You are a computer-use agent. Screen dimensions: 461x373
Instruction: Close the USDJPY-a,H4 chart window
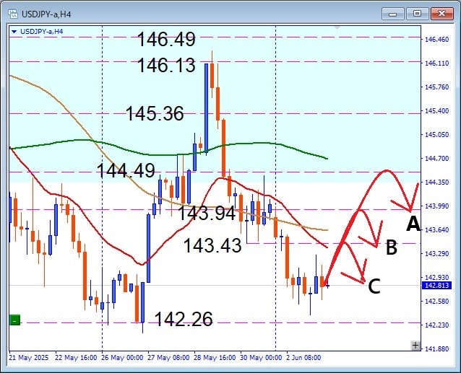pos(441,14)
